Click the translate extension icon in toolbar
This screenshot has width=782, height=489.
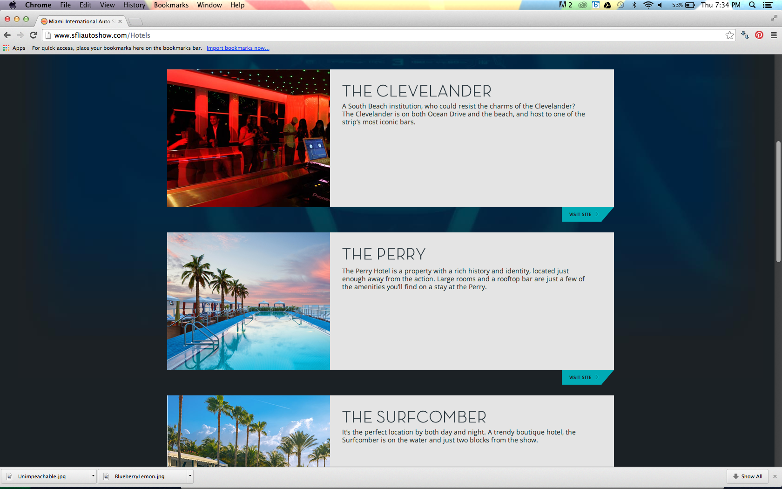745,35
